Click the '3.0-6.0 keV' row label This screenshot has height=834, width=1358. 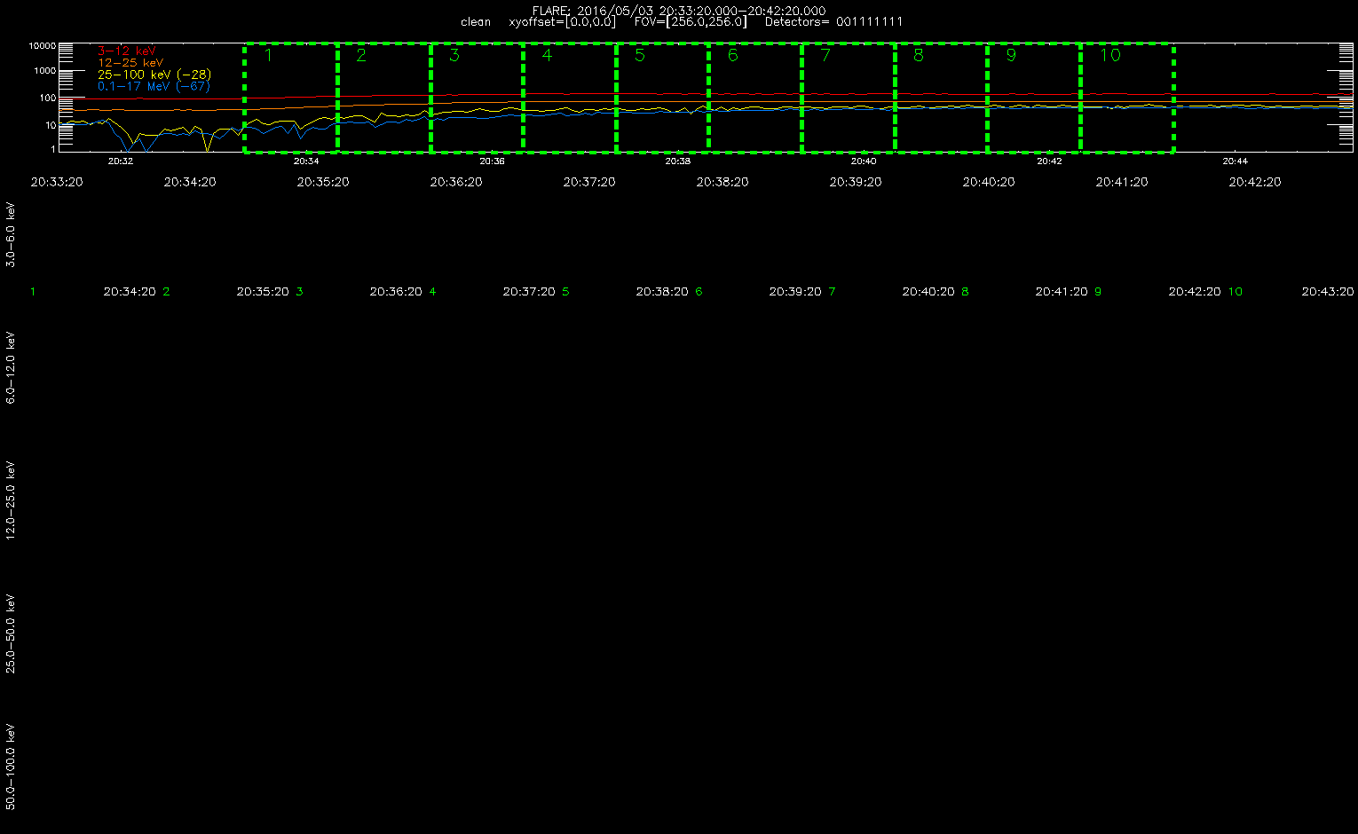coord(11,234)
